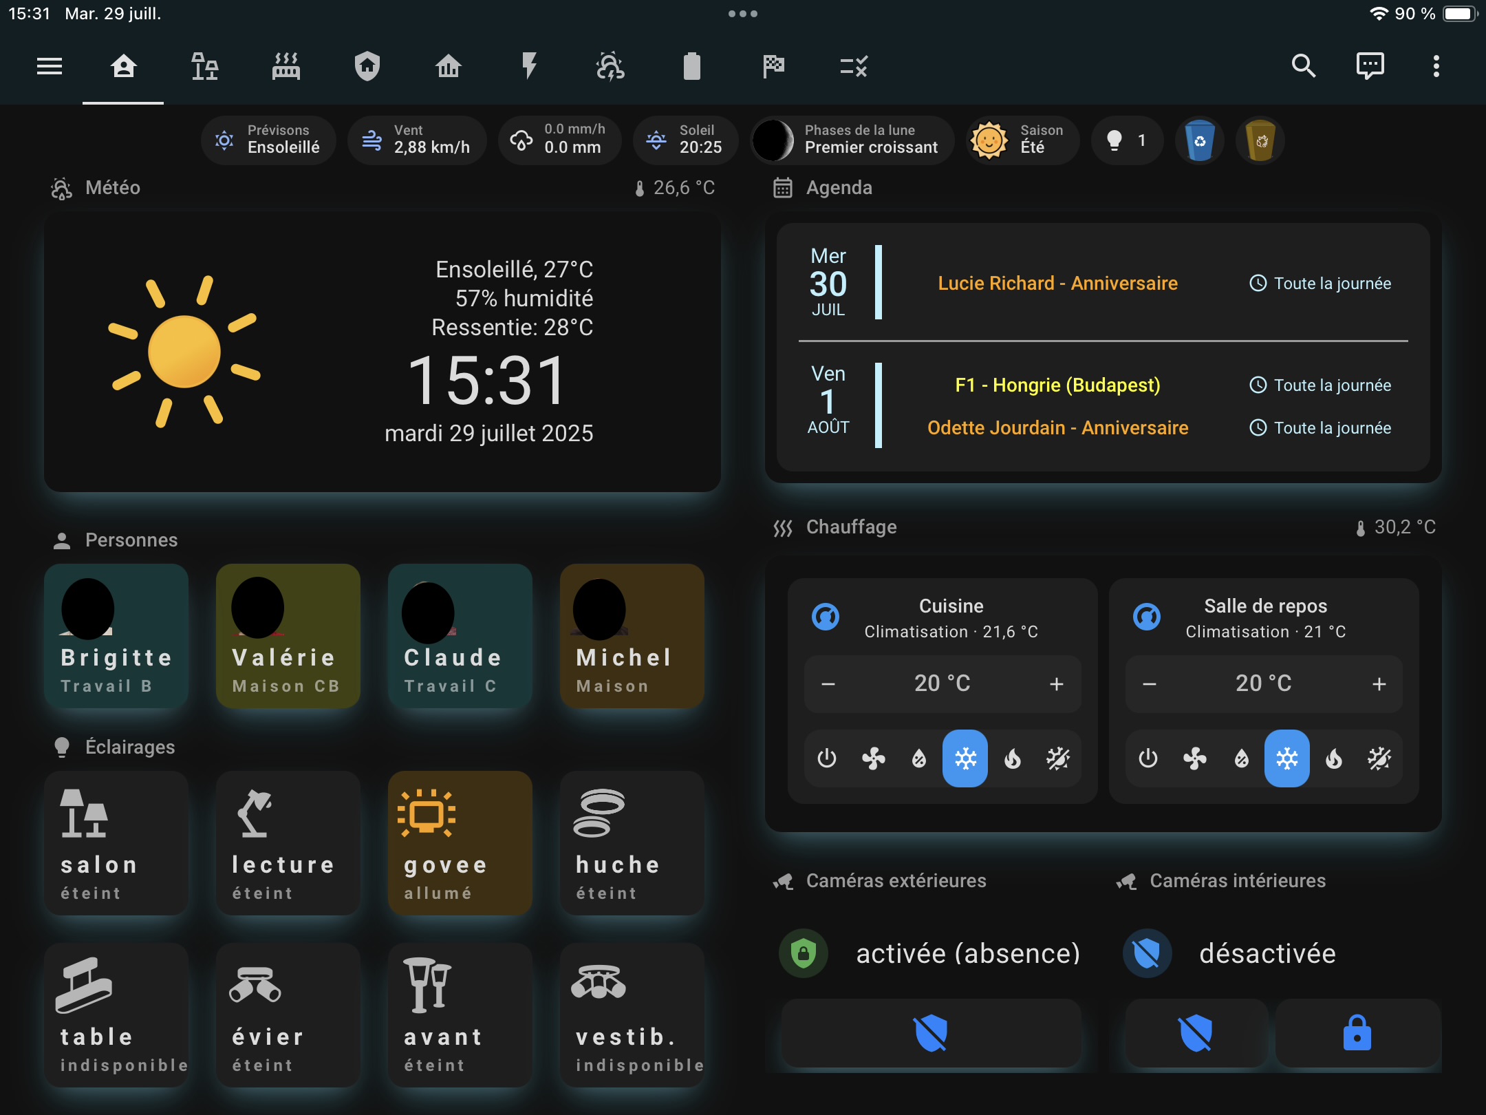Image resolution: width=1486 pixels, height=1115 pixels.
Task: Open Brigitte person card
Action: click(x=116, y=636)
